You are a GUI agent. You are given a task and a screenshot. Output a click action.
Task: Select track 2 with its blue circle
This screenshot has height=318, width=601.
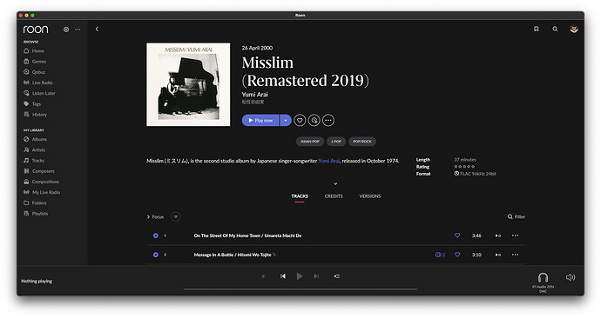(156, 255)
